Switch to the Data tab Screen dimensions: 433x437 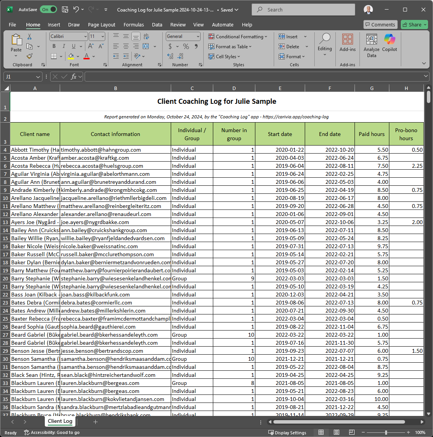pos(157,25)
